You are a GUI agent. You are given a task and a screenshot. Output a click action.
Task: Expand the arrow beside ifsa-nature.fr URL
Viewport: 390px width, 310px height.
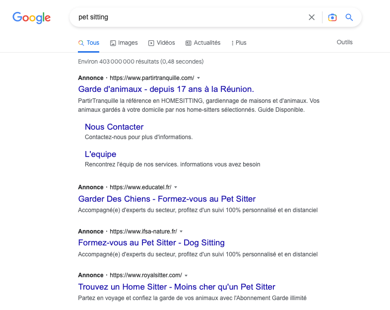181,232
